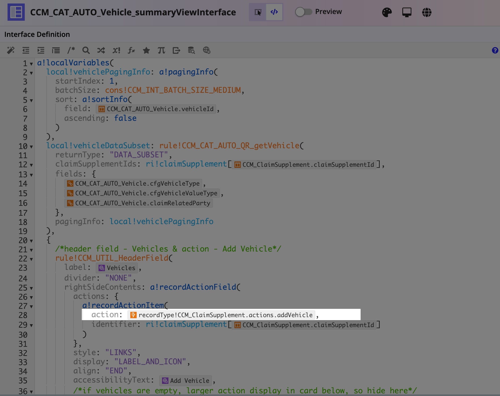The width and height of the screenshot is (500, 396).
Task: Switch to design mode selection icon
Action: [258, 12]
